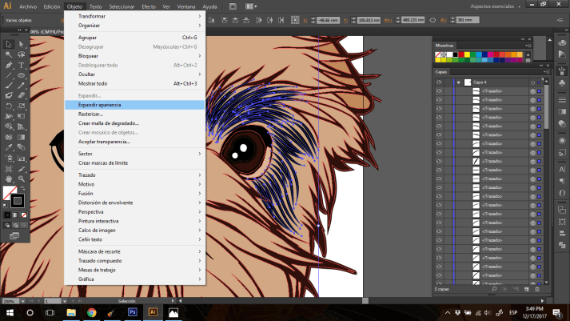Launch Chrome from the taskbar
570x321 pixels.
[x=91, y=312]
